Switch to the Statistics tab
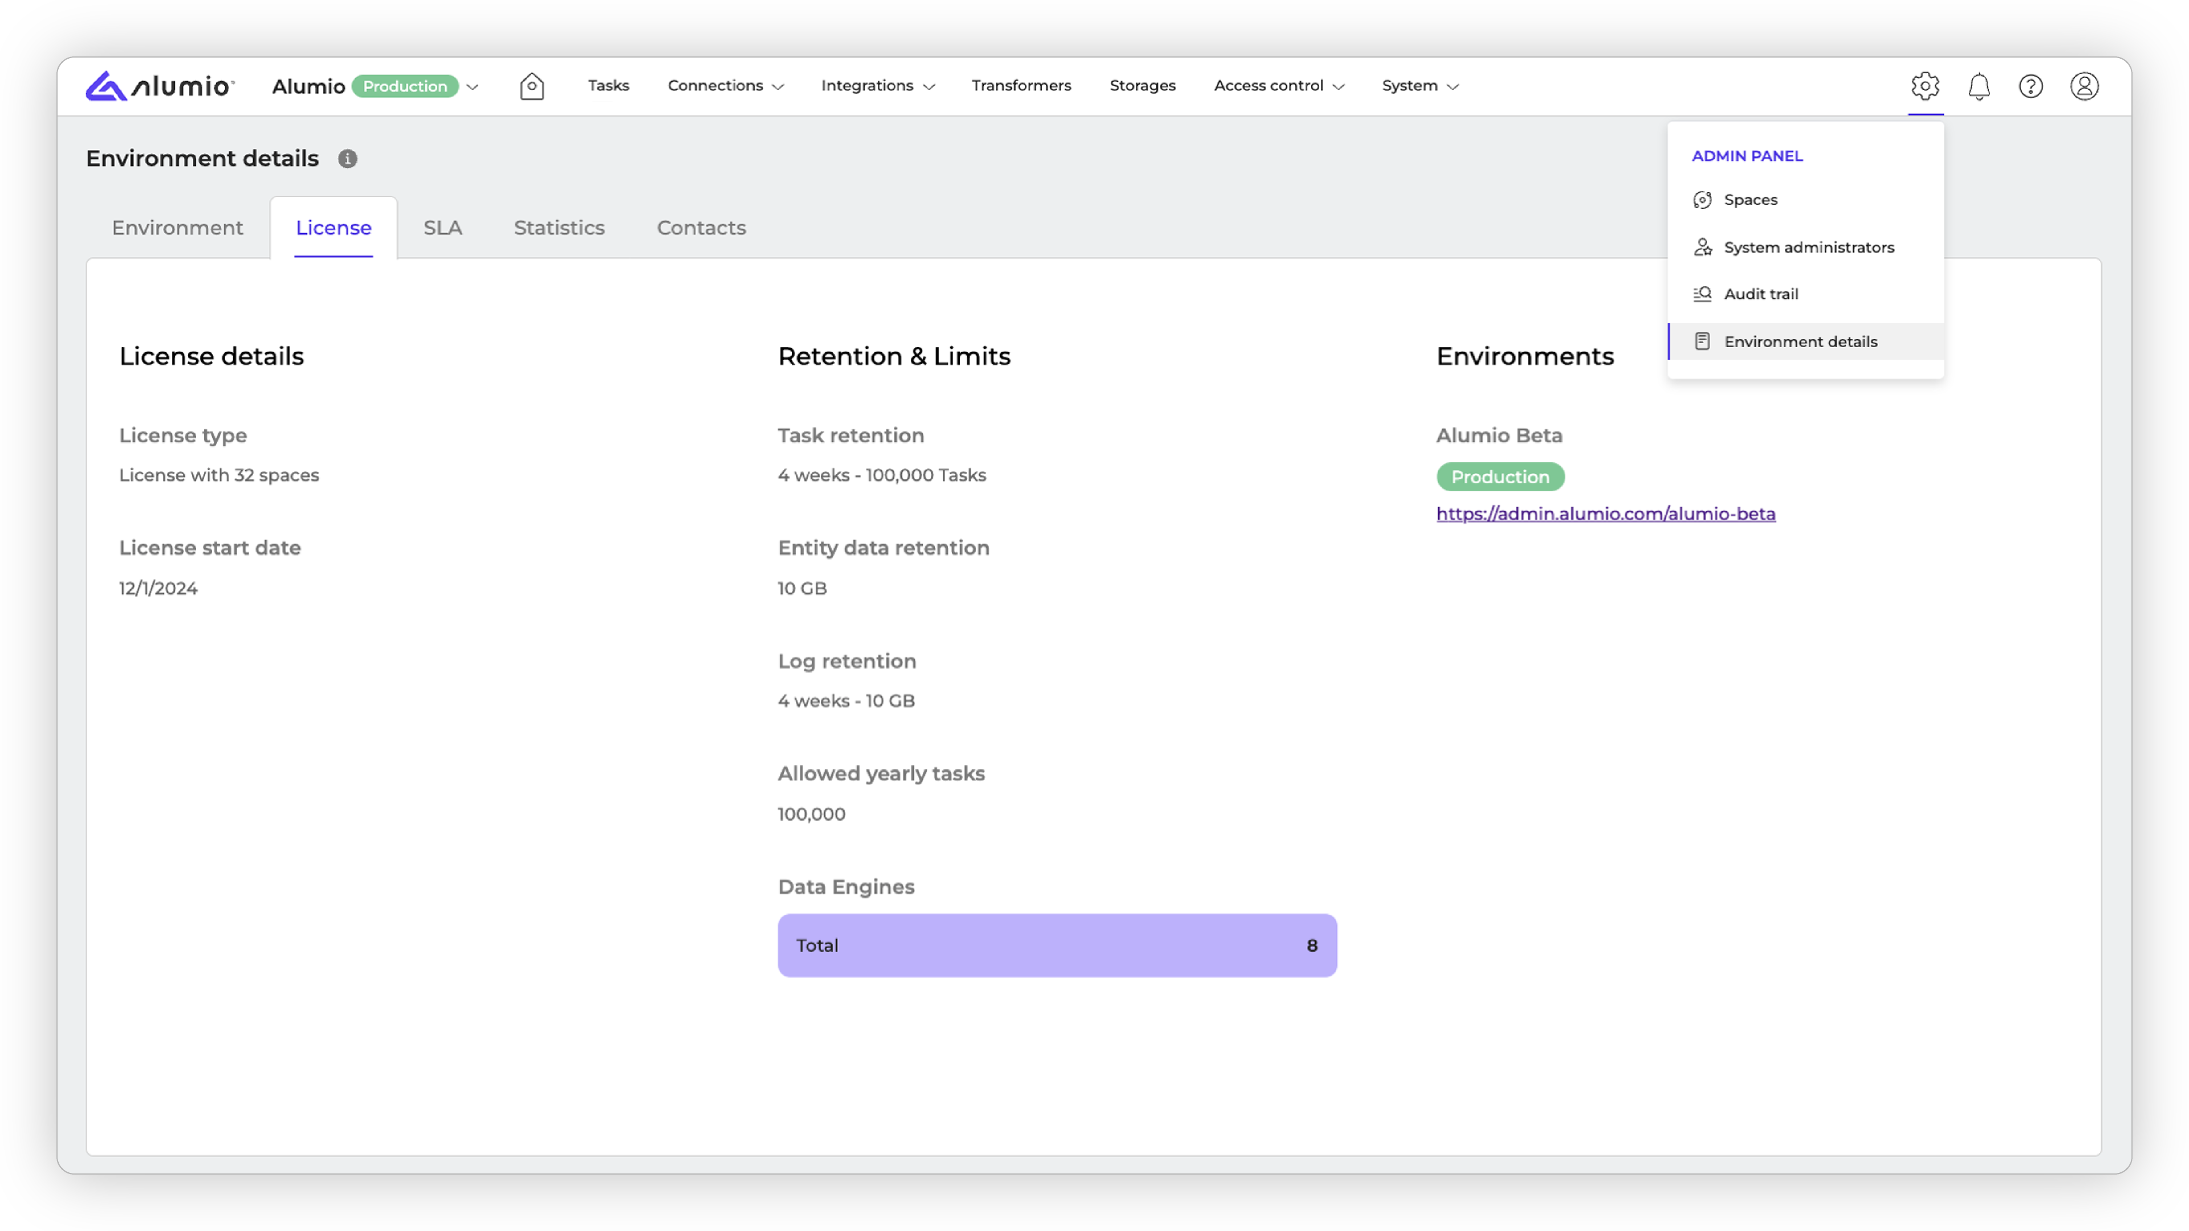 tap(559, 228)
